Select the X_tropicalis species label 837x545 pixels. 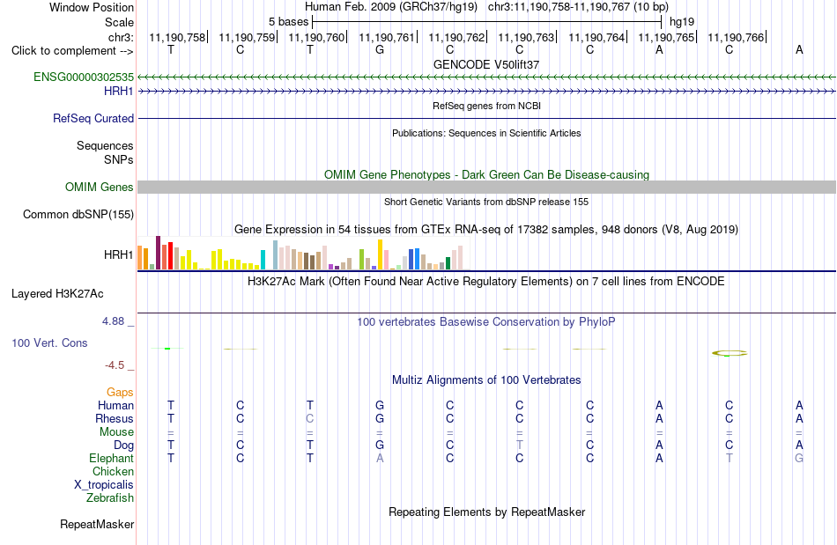pos(104,485)
